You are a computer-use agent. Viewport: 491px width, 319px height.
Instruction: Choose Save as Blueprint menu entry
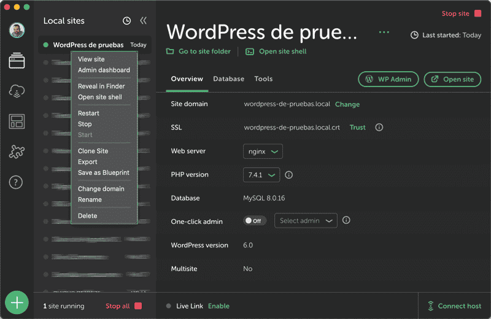pyautogui.click(x=104, y=172)
